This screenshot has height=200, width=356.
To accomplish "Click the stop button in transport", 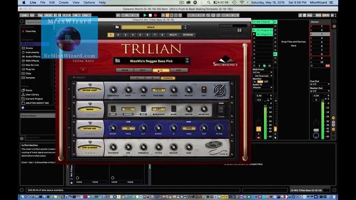I will pos(150,15).
